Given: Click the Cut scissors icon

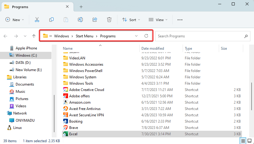Looking at the screenshot, I should point(37,20).
